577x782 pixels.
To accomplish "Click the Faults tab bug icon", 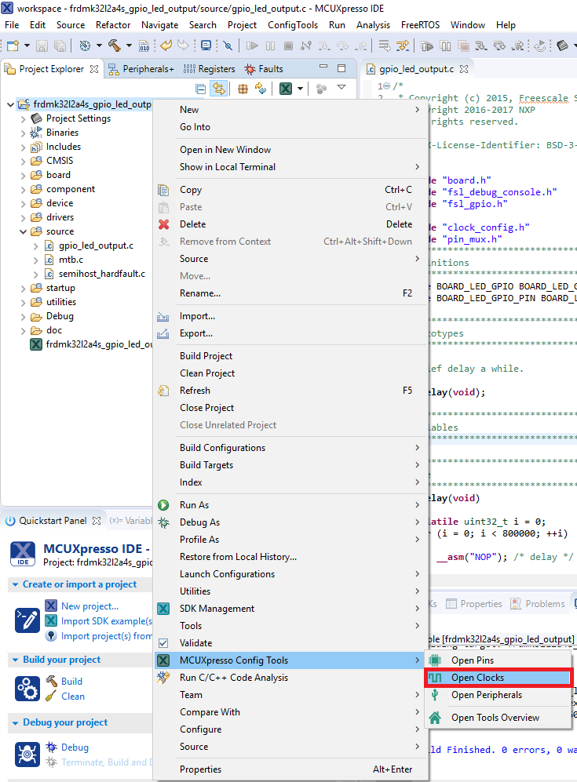I will (x=250, y=69).
